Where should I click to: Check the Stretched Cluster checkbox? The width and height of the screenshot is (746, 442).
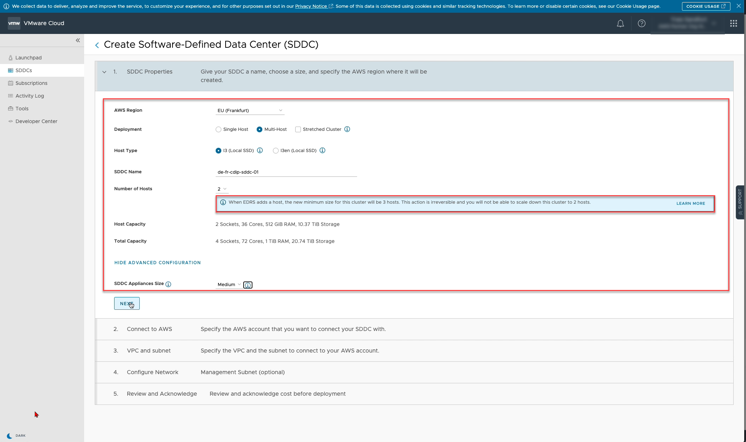[x=298, y=129]
